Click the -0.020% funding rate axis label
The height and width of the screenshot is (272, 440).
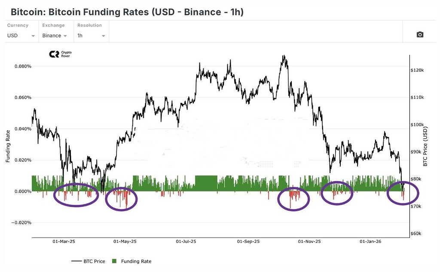tap(19, 223)
